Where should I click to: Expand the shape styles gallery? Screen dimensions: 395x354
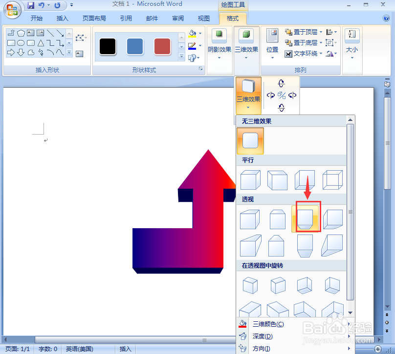tap(182, 57)
